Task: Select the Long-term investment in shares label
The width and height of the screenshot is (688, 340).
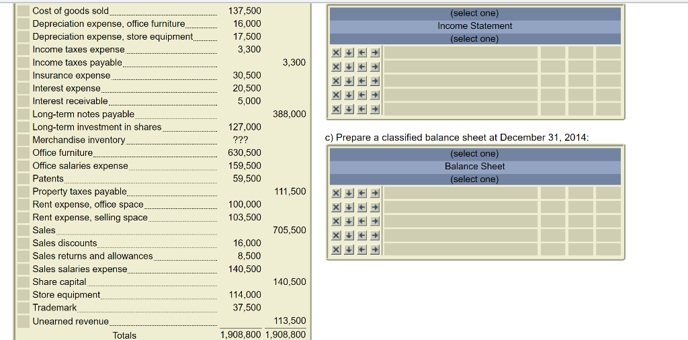Action: pos(97,127)
